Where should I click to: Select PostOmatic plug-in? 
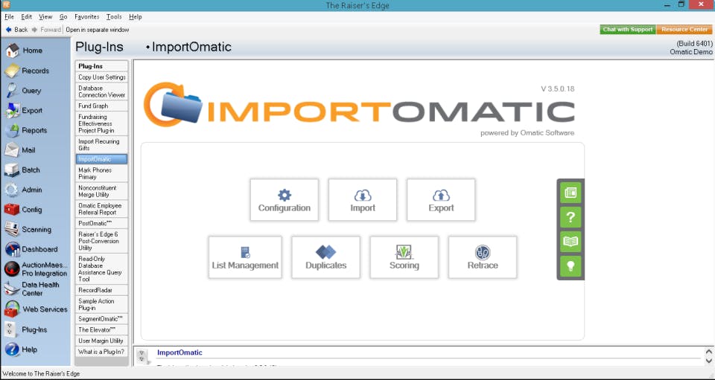(102, 223)
